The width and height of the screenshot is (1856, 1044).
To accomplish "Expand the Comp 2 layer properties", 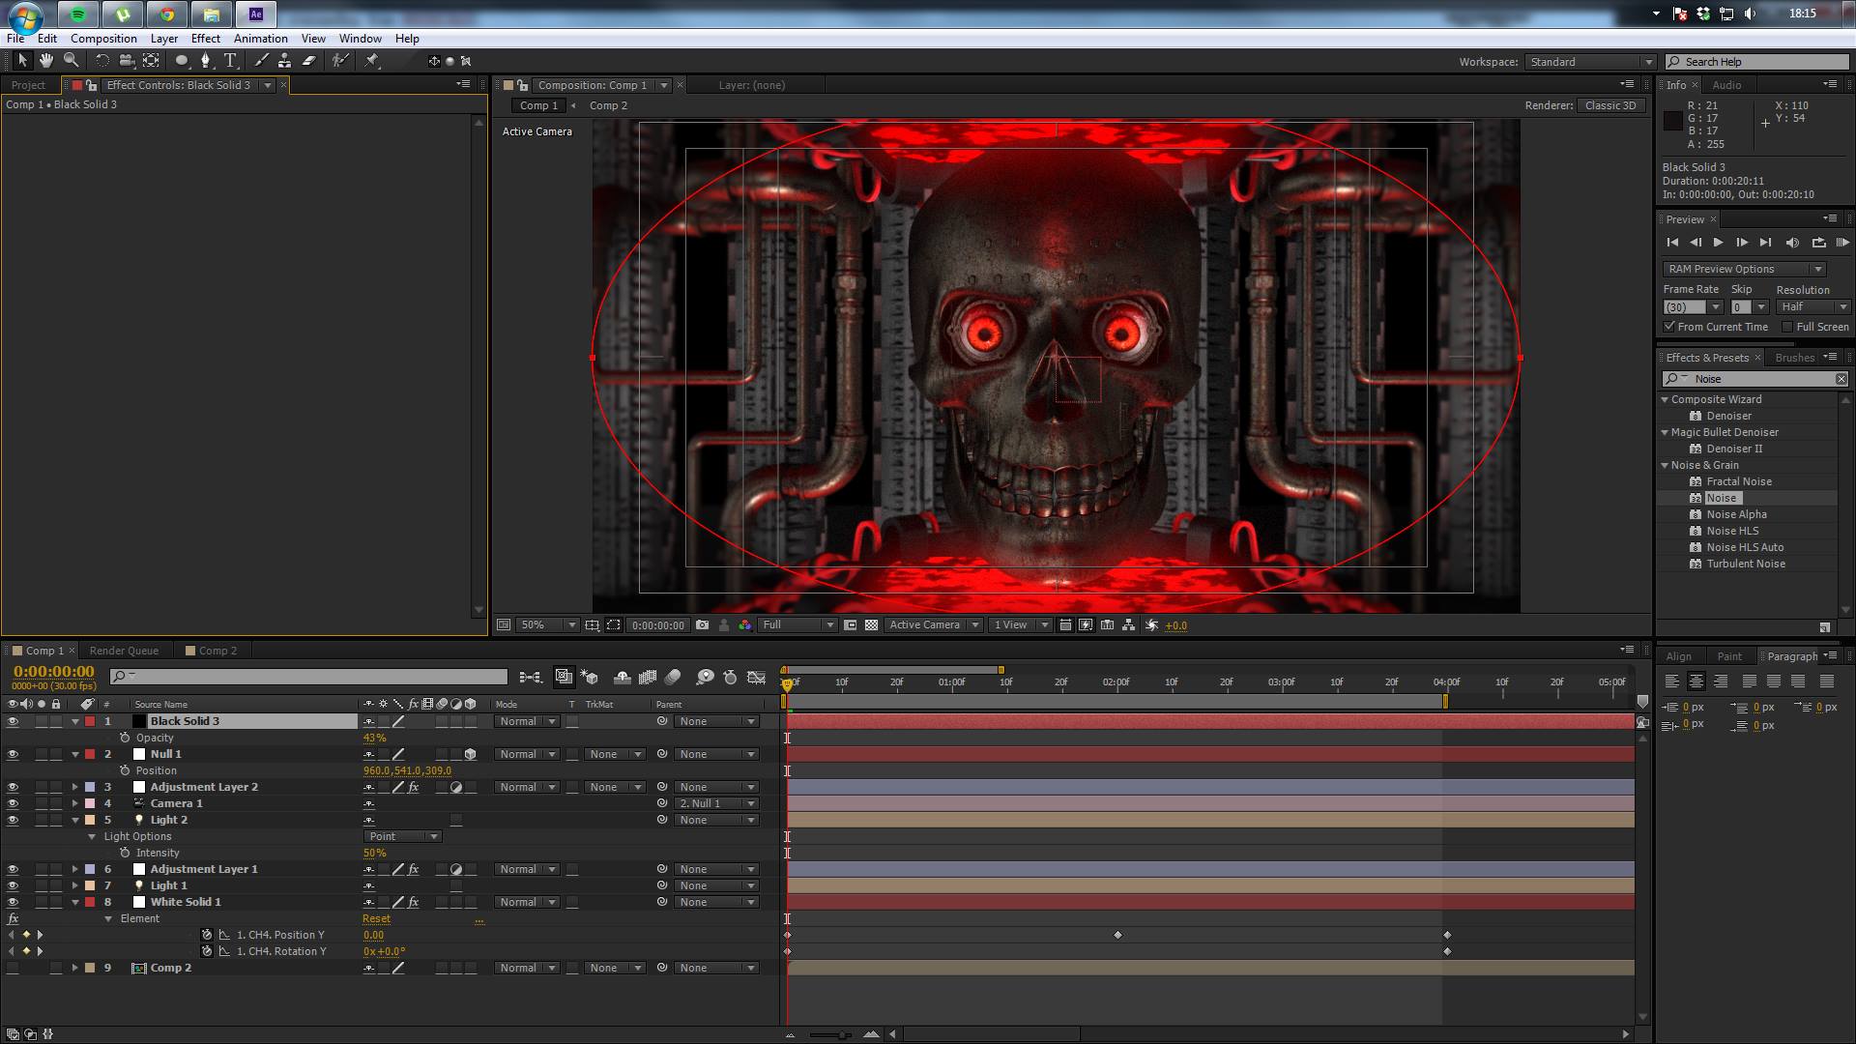I will tap(74, 968).
